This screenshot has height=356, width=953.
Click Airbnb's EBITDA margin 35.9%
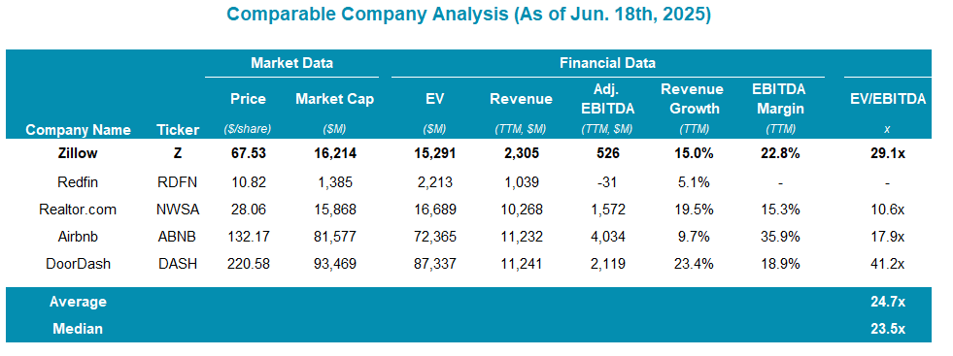(x=780, y=237)
